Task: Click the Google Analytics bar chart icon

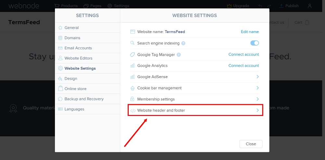Action: click(x=133, y=65)
